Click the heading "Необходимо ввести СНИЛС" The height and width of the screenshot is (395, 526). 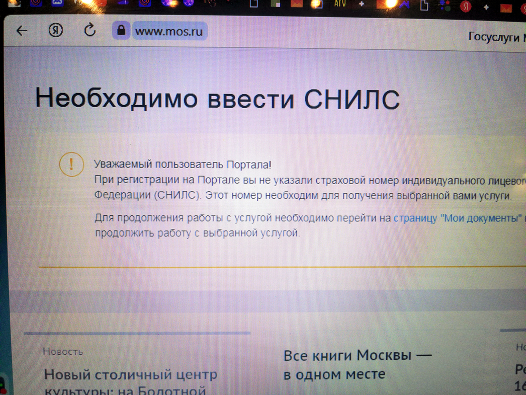217,98
